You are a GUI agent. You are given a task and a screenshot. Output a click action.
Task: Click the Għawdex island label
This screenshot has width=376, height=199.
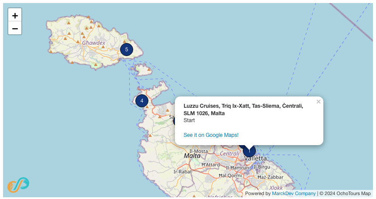[x=94, y=43]
